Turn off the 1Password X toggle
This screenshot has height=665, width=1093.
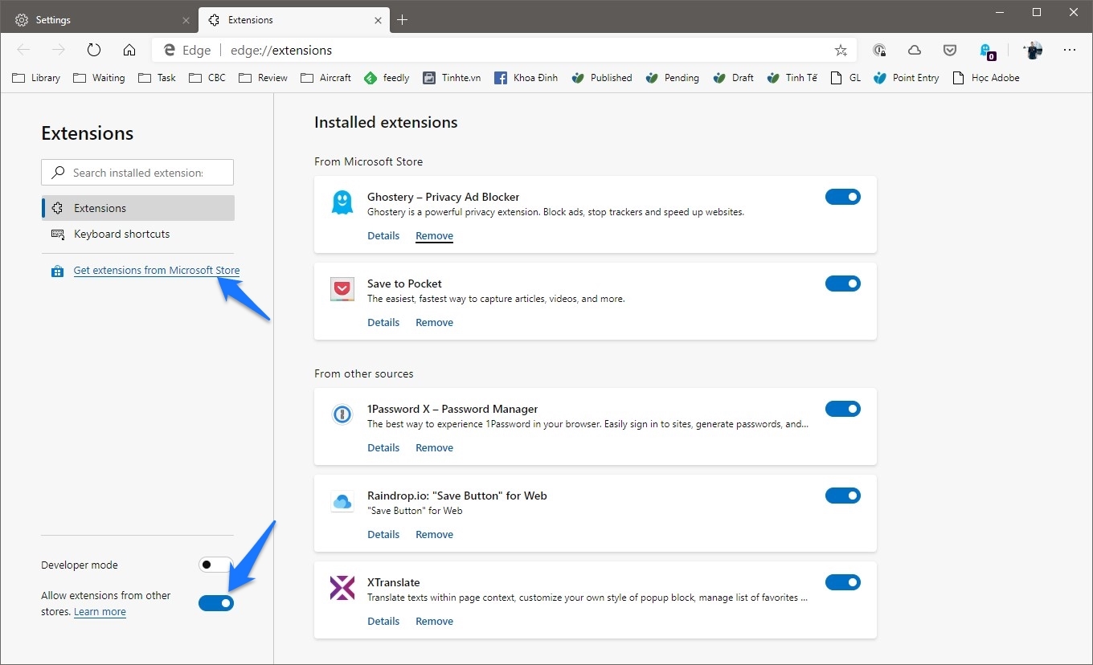pyautogui.click(x=843, y=409)
